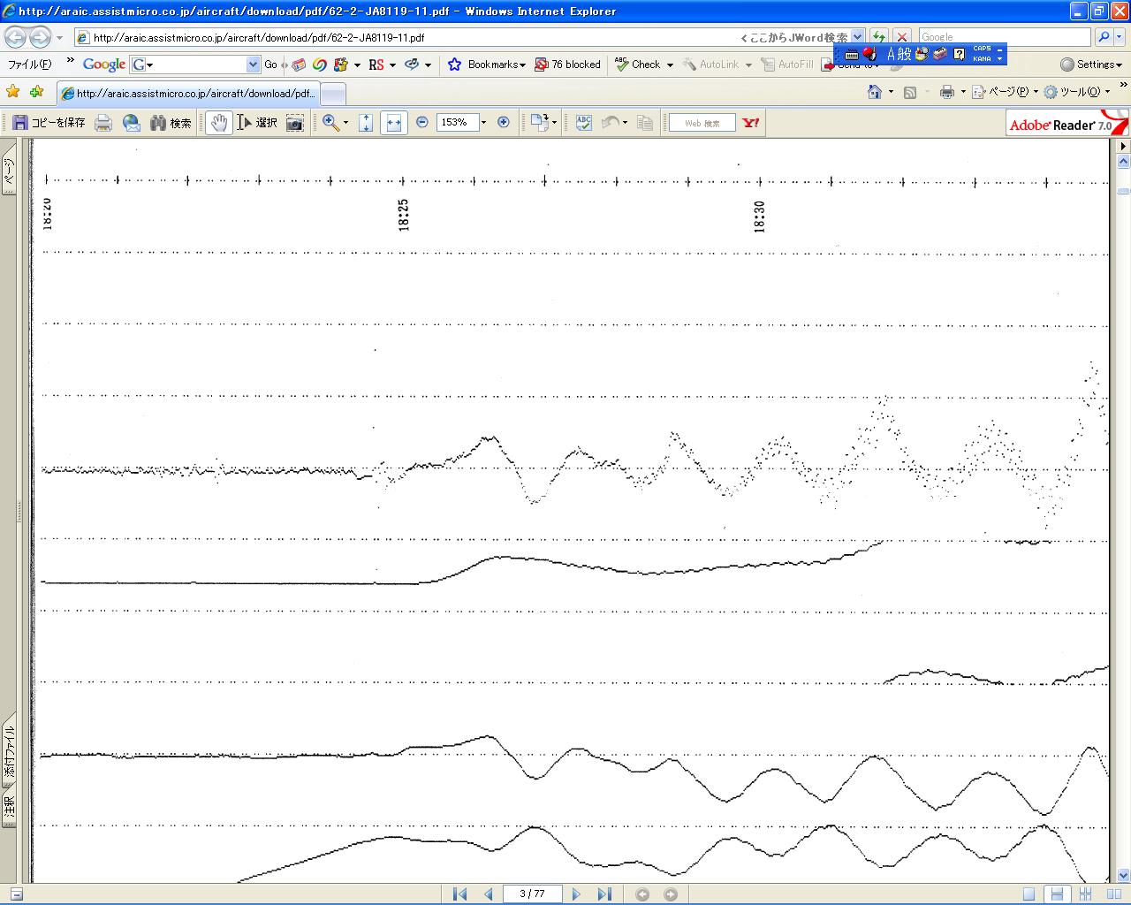Click the Google toolbar Go button
1131x905 pixels.
[x=270, y=65]
